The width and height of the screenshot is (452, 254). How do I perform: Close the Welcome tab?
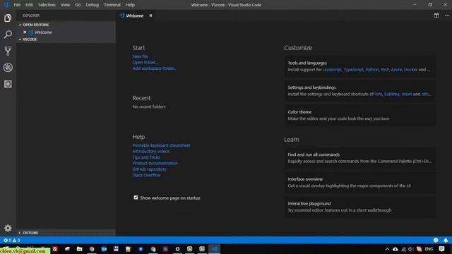coord(150,16)
